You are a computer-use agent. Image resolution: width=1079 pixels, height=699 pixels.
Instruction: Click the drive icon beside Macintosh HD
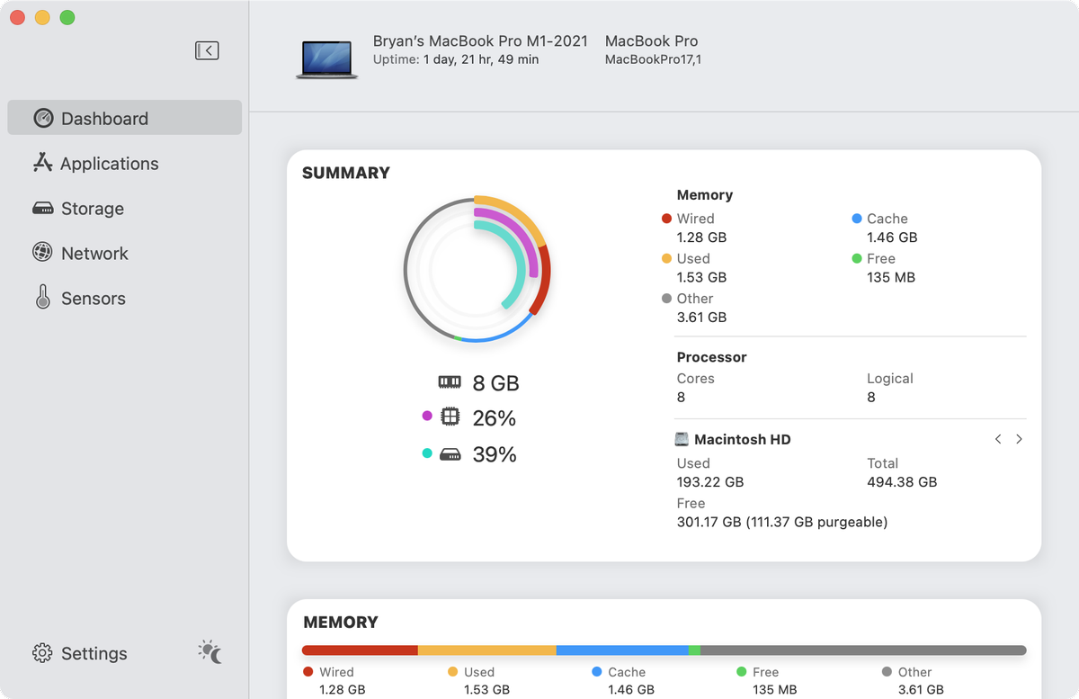click(x=682, y=439)
